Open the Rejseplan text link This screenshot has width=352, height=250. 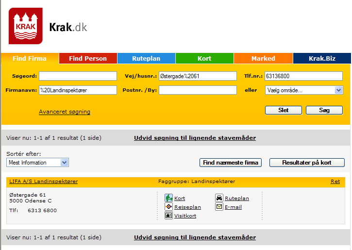pos(187,207)
